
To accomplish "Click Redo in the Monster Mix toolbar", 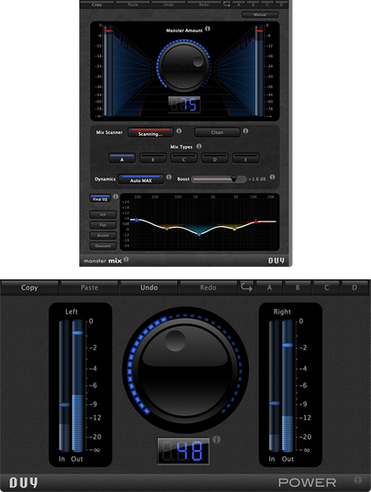I will click(x=204, y=4).
